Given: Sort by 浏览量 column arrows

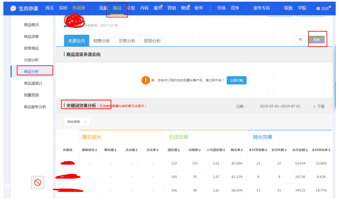Looking at the screenshot, I should pyautogui.click(x=179, y=150).
